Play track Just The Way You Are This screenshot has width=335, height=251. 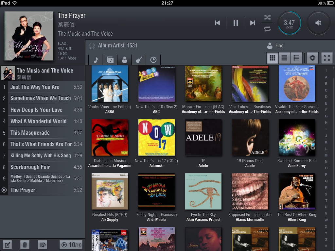(x=43, y=87)
